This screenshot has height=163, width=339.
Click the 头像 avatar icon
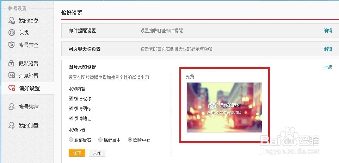click(12, 33)
